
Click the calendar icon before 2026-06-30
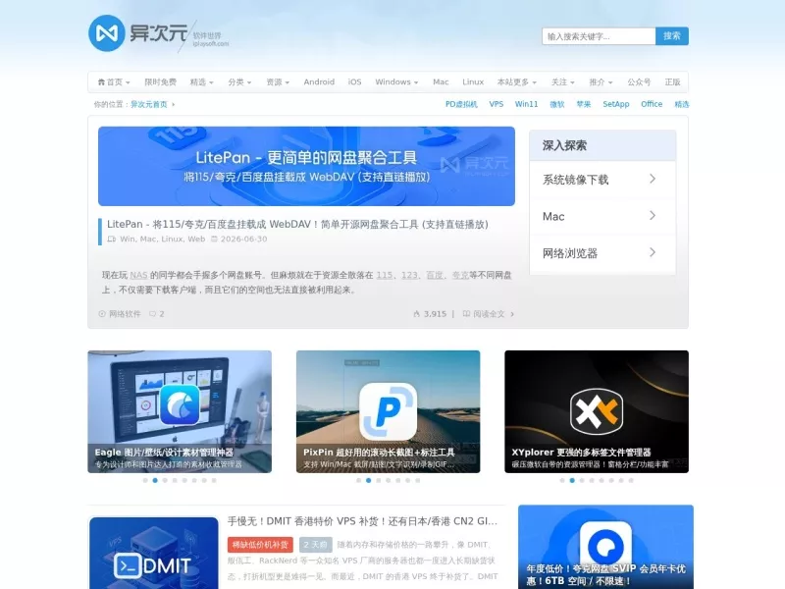[214, 239]
